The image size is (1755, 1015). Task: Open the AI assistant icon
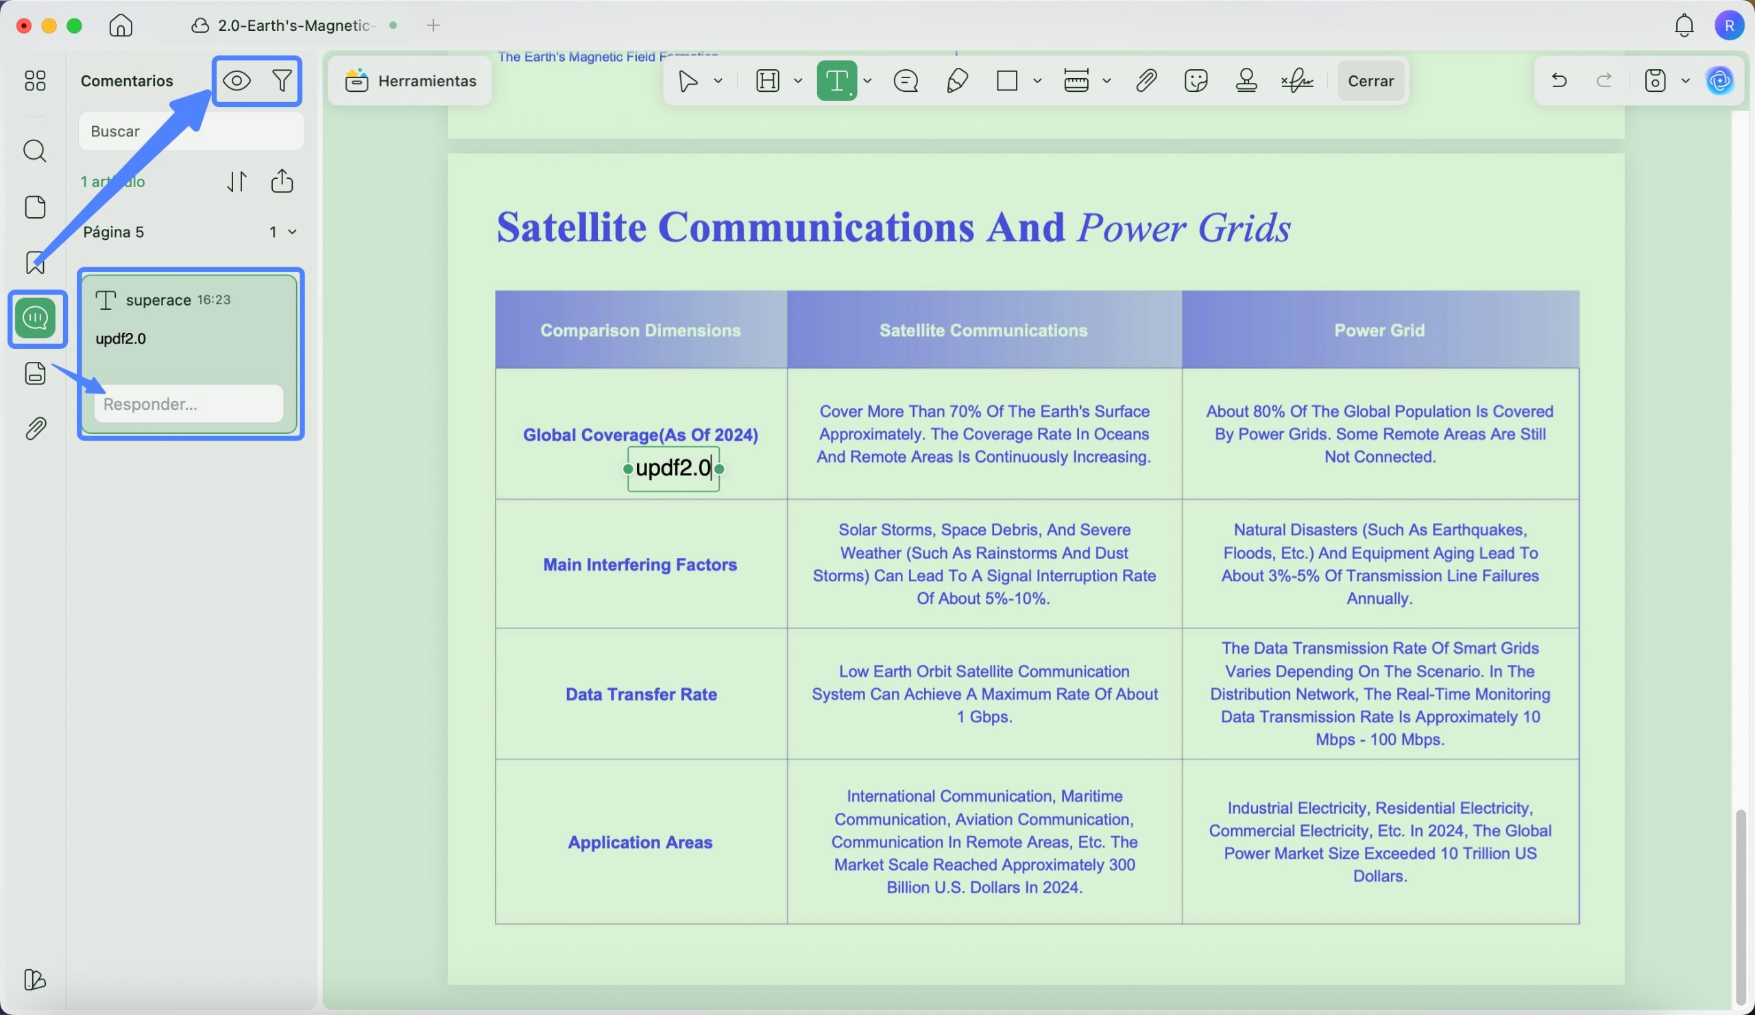pos(1719,81)
